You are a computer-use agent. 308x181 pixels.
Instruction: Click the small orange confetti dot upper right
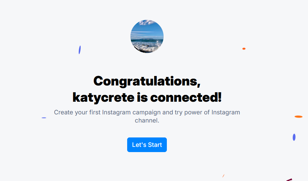tap(244, 49)
